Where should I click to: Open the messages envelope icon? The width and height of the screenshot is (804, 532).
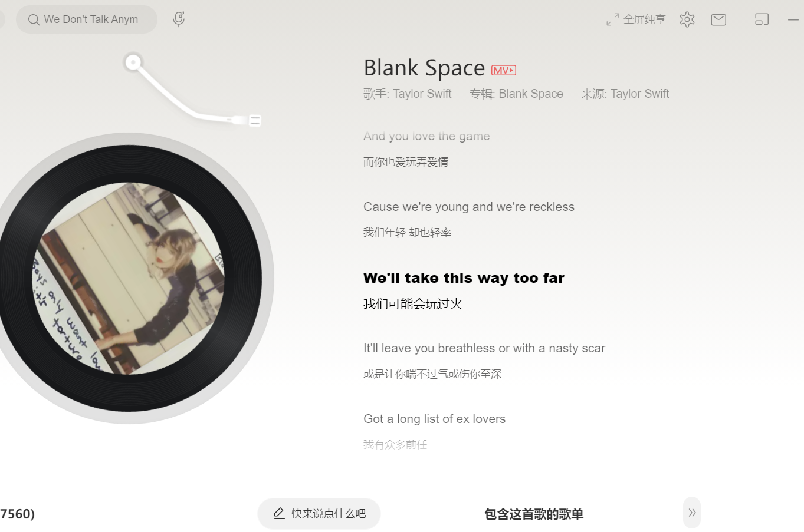coord(718,19)
